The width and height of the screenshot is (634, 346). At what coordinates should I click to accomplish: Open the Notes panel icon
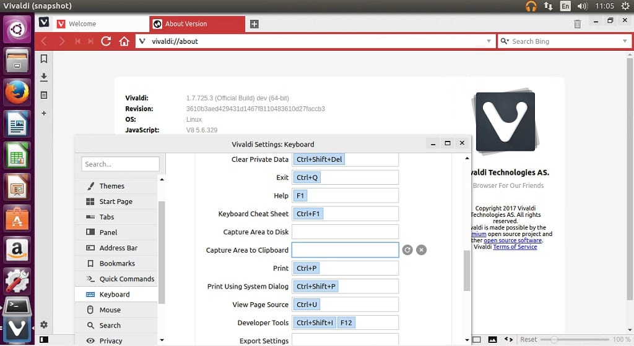pos(44,95)
